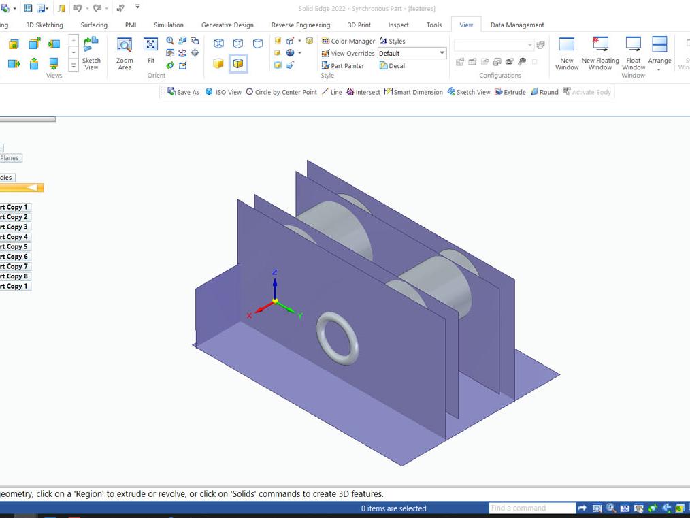This screenshot has height=518, width=690.
Task: Select the shaded with visible edges style
Action: [238, 63]
